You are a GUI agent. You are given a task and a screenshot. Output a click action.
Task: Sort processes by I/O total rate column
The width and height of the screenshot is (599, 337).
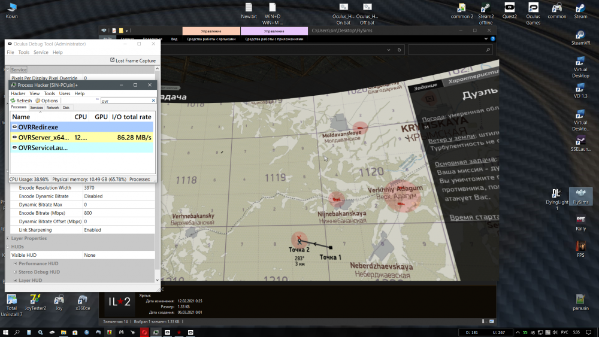coord(131,117)
